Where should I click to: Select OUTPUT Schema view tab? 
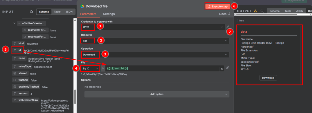(275, 11)
